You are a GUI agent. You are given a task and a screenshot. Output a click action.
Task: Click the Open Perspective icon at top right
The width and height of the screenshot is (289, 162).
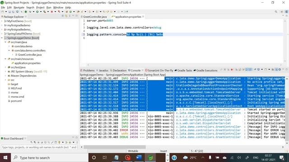click(282, 12)
